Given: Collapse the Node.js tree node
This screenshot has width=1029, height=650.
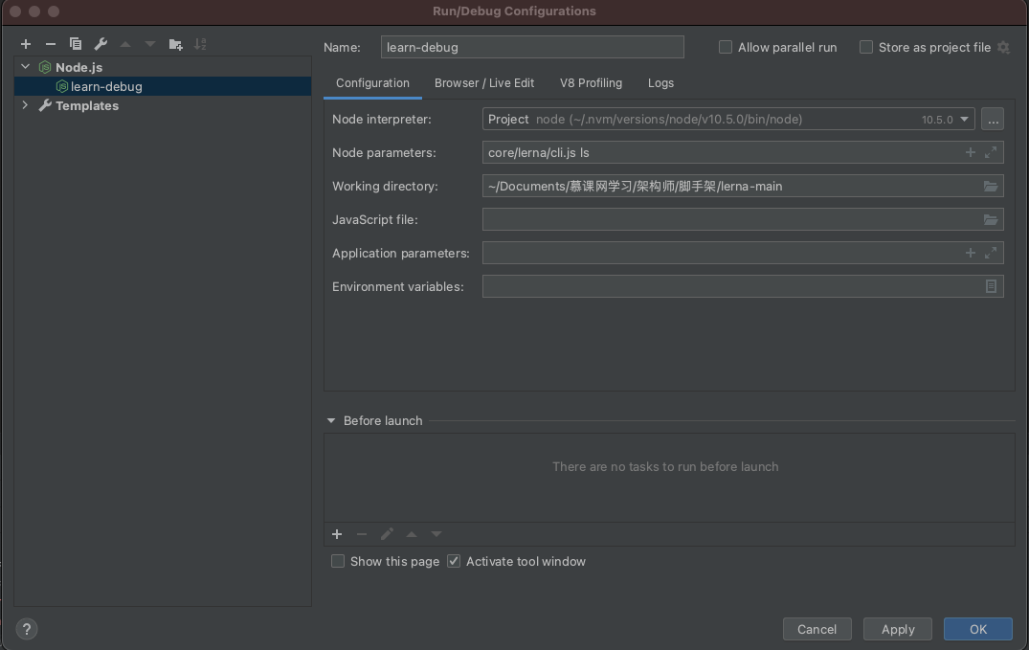Looking at the screenshot, I should pos(26,67).
